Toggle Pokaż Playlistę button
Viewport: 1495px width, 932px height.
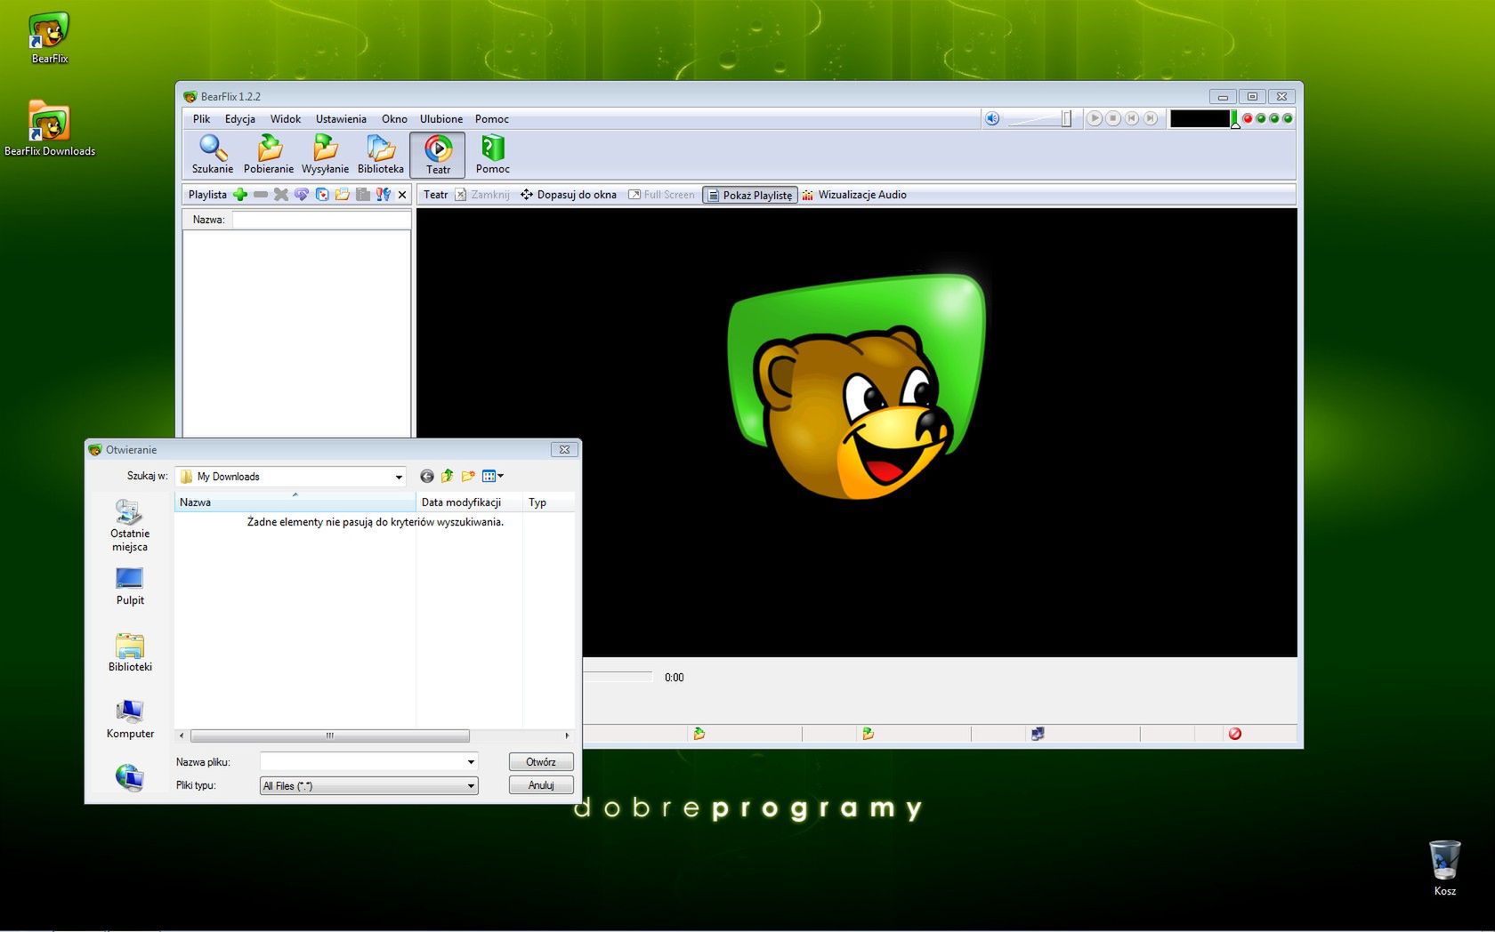[750, 195]
